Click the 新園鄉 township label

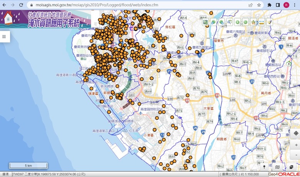[x=222, y=139]
